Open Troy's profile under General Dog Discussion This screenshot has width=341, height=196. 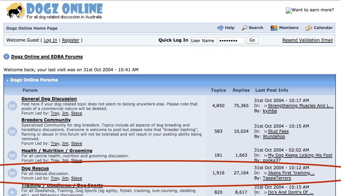tap(55, 113)
